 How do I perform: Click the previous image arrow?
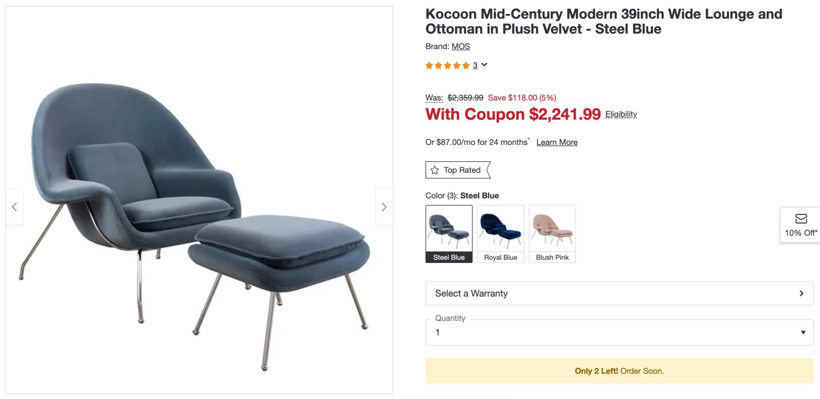point(15,207)
